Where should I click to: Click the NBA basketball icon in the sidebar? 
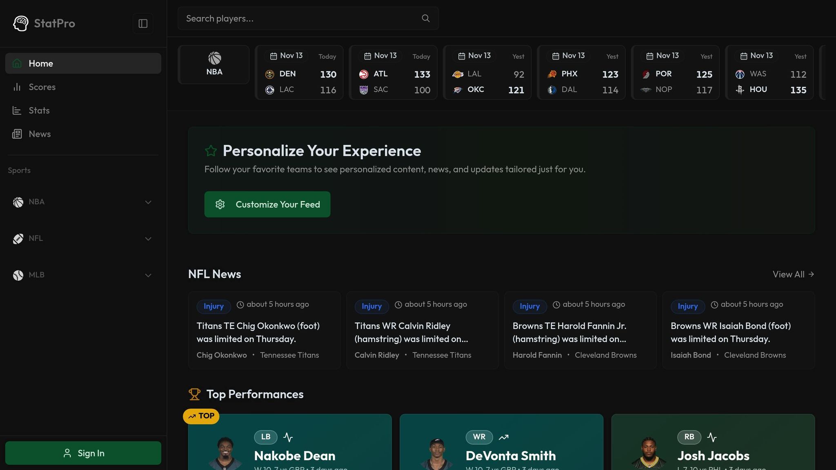tap(18, 202)
